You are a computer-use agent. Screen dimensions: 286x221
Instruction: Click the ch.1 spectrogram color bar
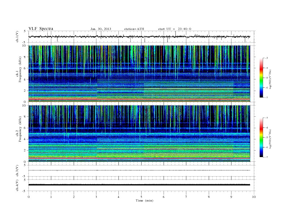point(261,78)
